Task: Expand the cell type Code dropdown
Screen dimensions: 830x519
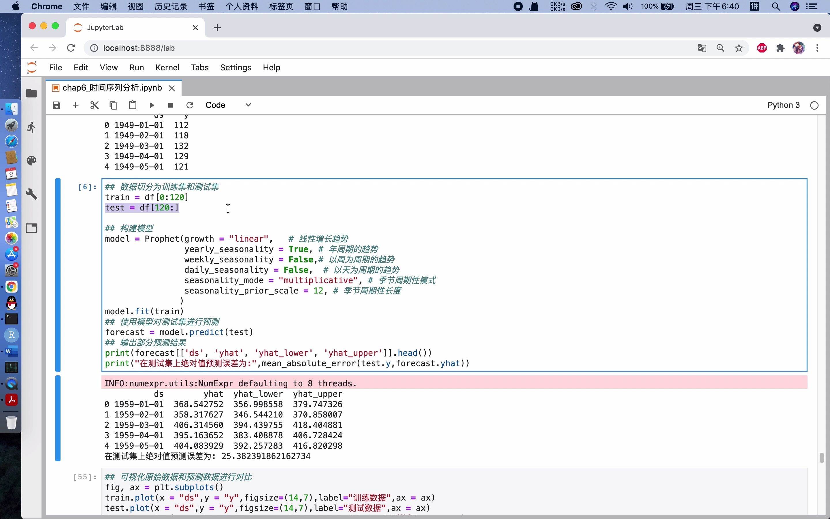Action: [x=228, y=105]
